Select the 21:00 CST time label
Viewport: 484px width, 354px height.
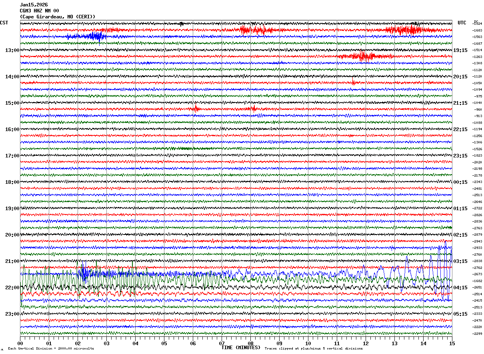pos(12,261)
